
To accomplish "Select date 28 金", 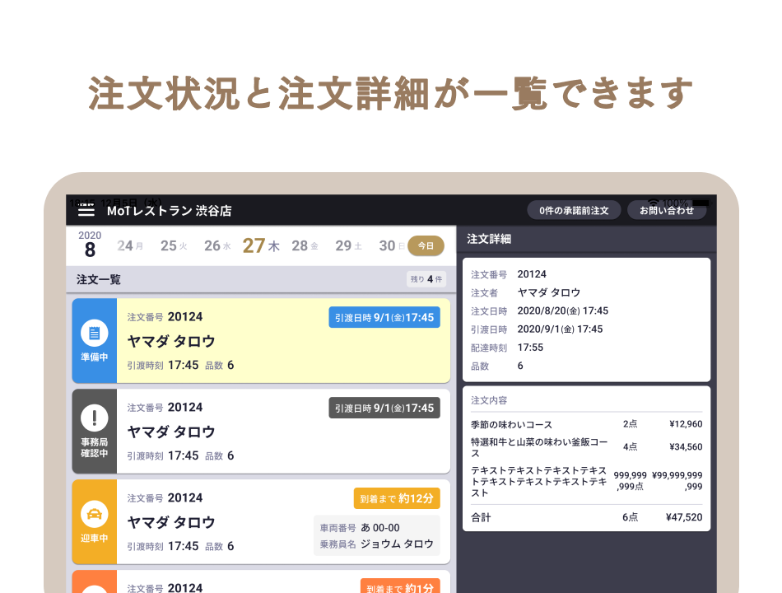I will 305,245.
